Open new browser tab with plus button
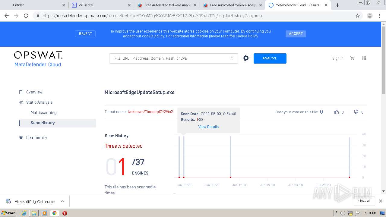 point(337,5)
